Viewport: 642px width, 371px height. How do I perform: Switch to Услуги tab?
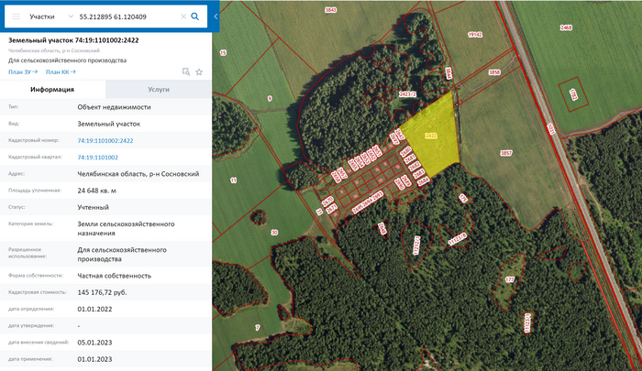click(159, 89)
